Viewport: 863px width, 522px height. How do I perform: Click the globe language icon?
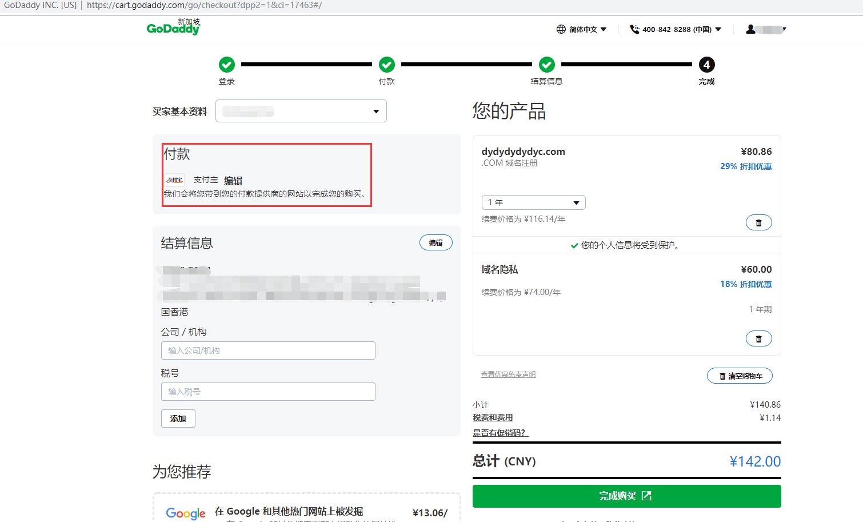click(561, 29)
